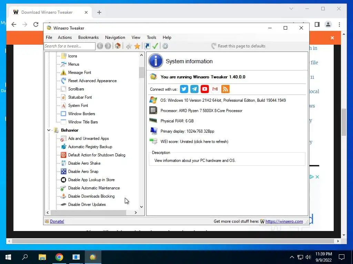Image resolution: width=353 pixels, height=264 pixels.
Task: Open bookmarks with the gold star icon
Action: coord(137,46)
